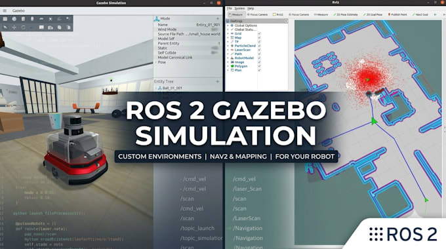446x249 pixels.
Task: Expand the Pose row in Gazebo inspector
Action: [x=156, y=62]
